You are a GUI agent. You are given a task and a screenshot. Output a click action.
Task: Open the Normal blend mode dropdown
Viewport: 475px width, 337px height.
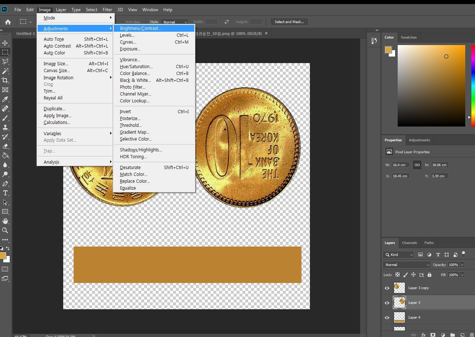(406, 265)
